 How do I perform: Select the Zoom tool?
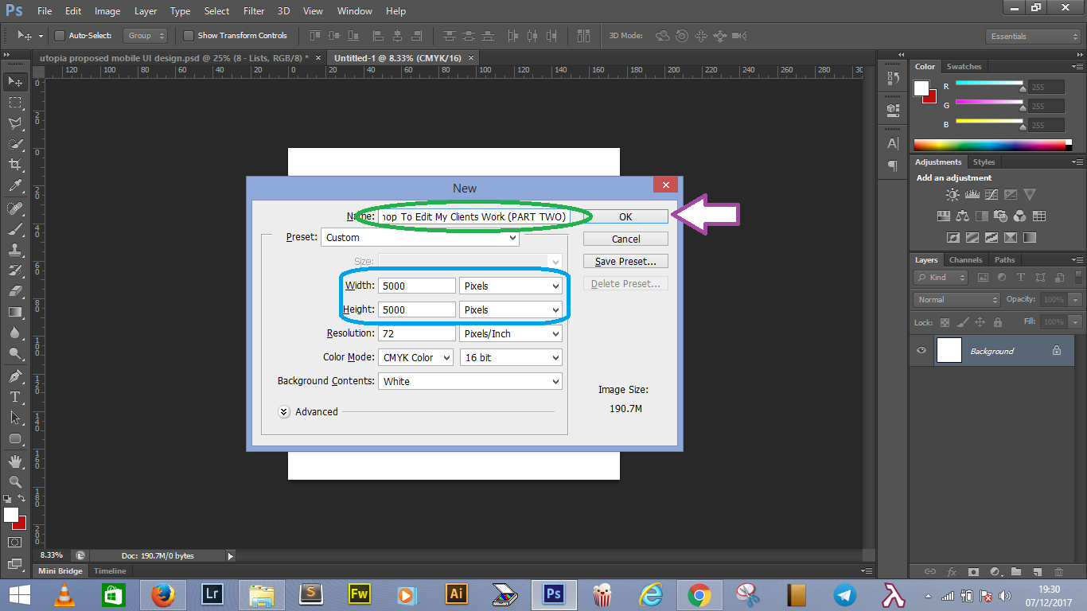[x=14, y=481]
